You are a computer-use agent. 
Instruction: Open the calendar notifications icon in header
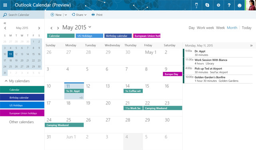pyautogui.click(x=196, y=5)
